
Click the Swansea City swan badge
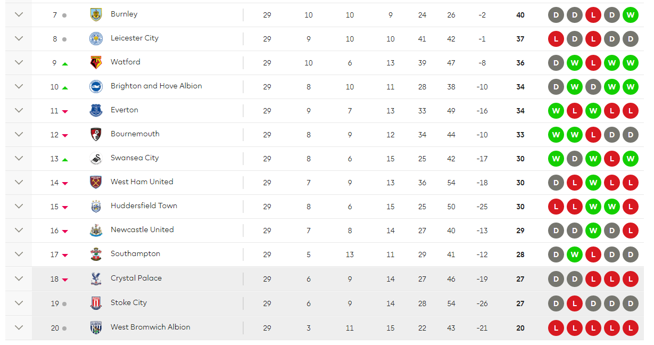[x=96, y=159]
